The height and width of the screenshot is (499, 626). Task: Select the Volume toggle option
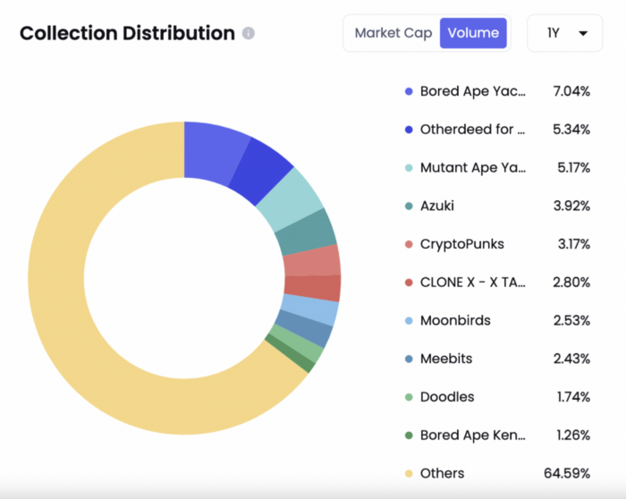(x=473, y=33)
